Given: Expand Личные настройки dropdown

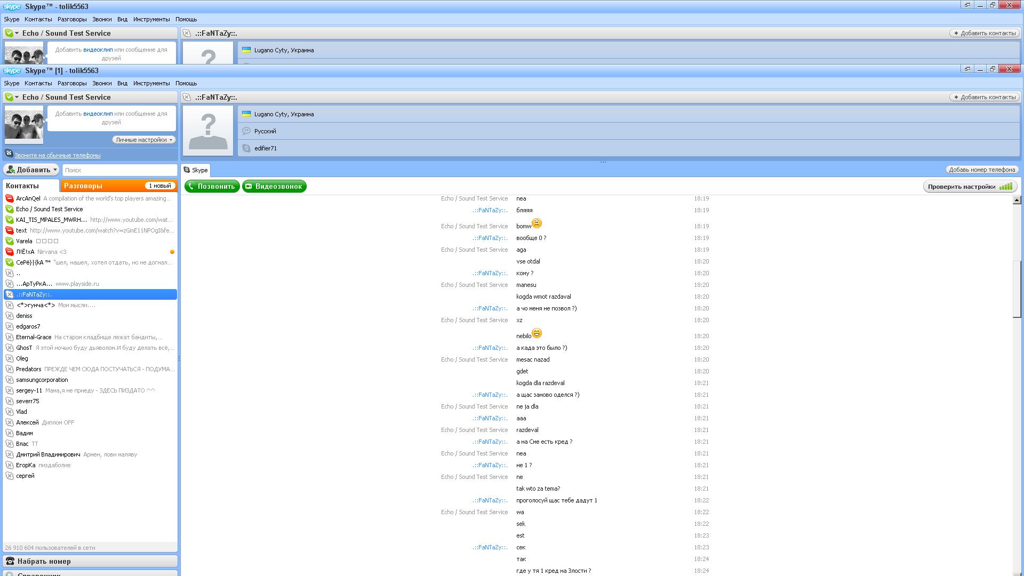Looking at the screenshot, I should click(x=143, y=140).
